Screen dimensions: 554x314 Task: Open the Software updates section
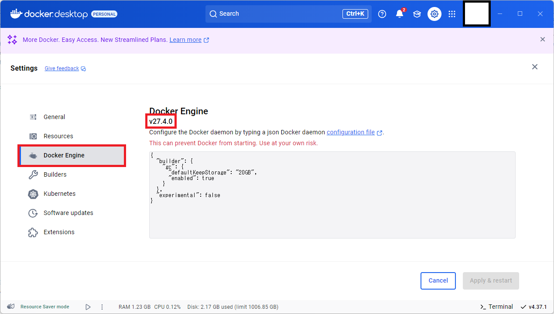(68, 213)
